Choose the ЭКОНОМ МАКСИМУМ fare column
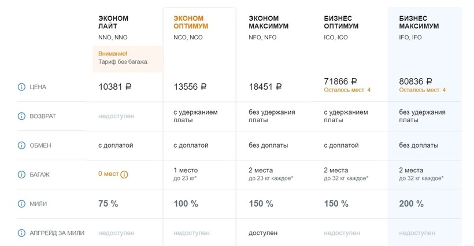The image size is (474, 246). (x=269, y=23)
